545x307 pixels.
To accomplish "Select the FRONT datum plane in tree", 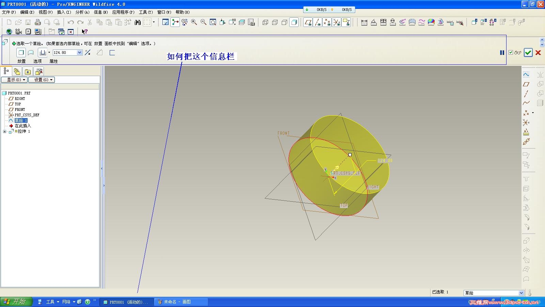I will click(20, 109).
